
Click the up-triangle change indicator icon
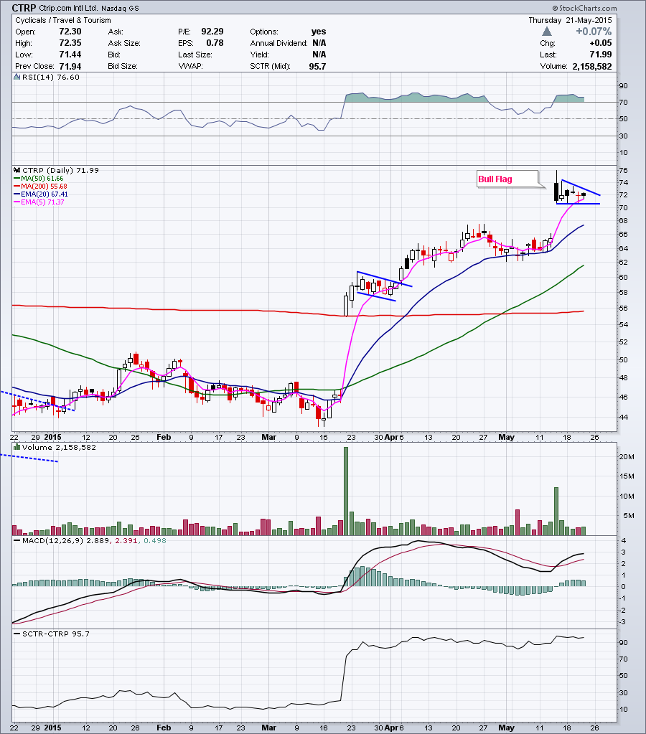(x=547, y=32)
